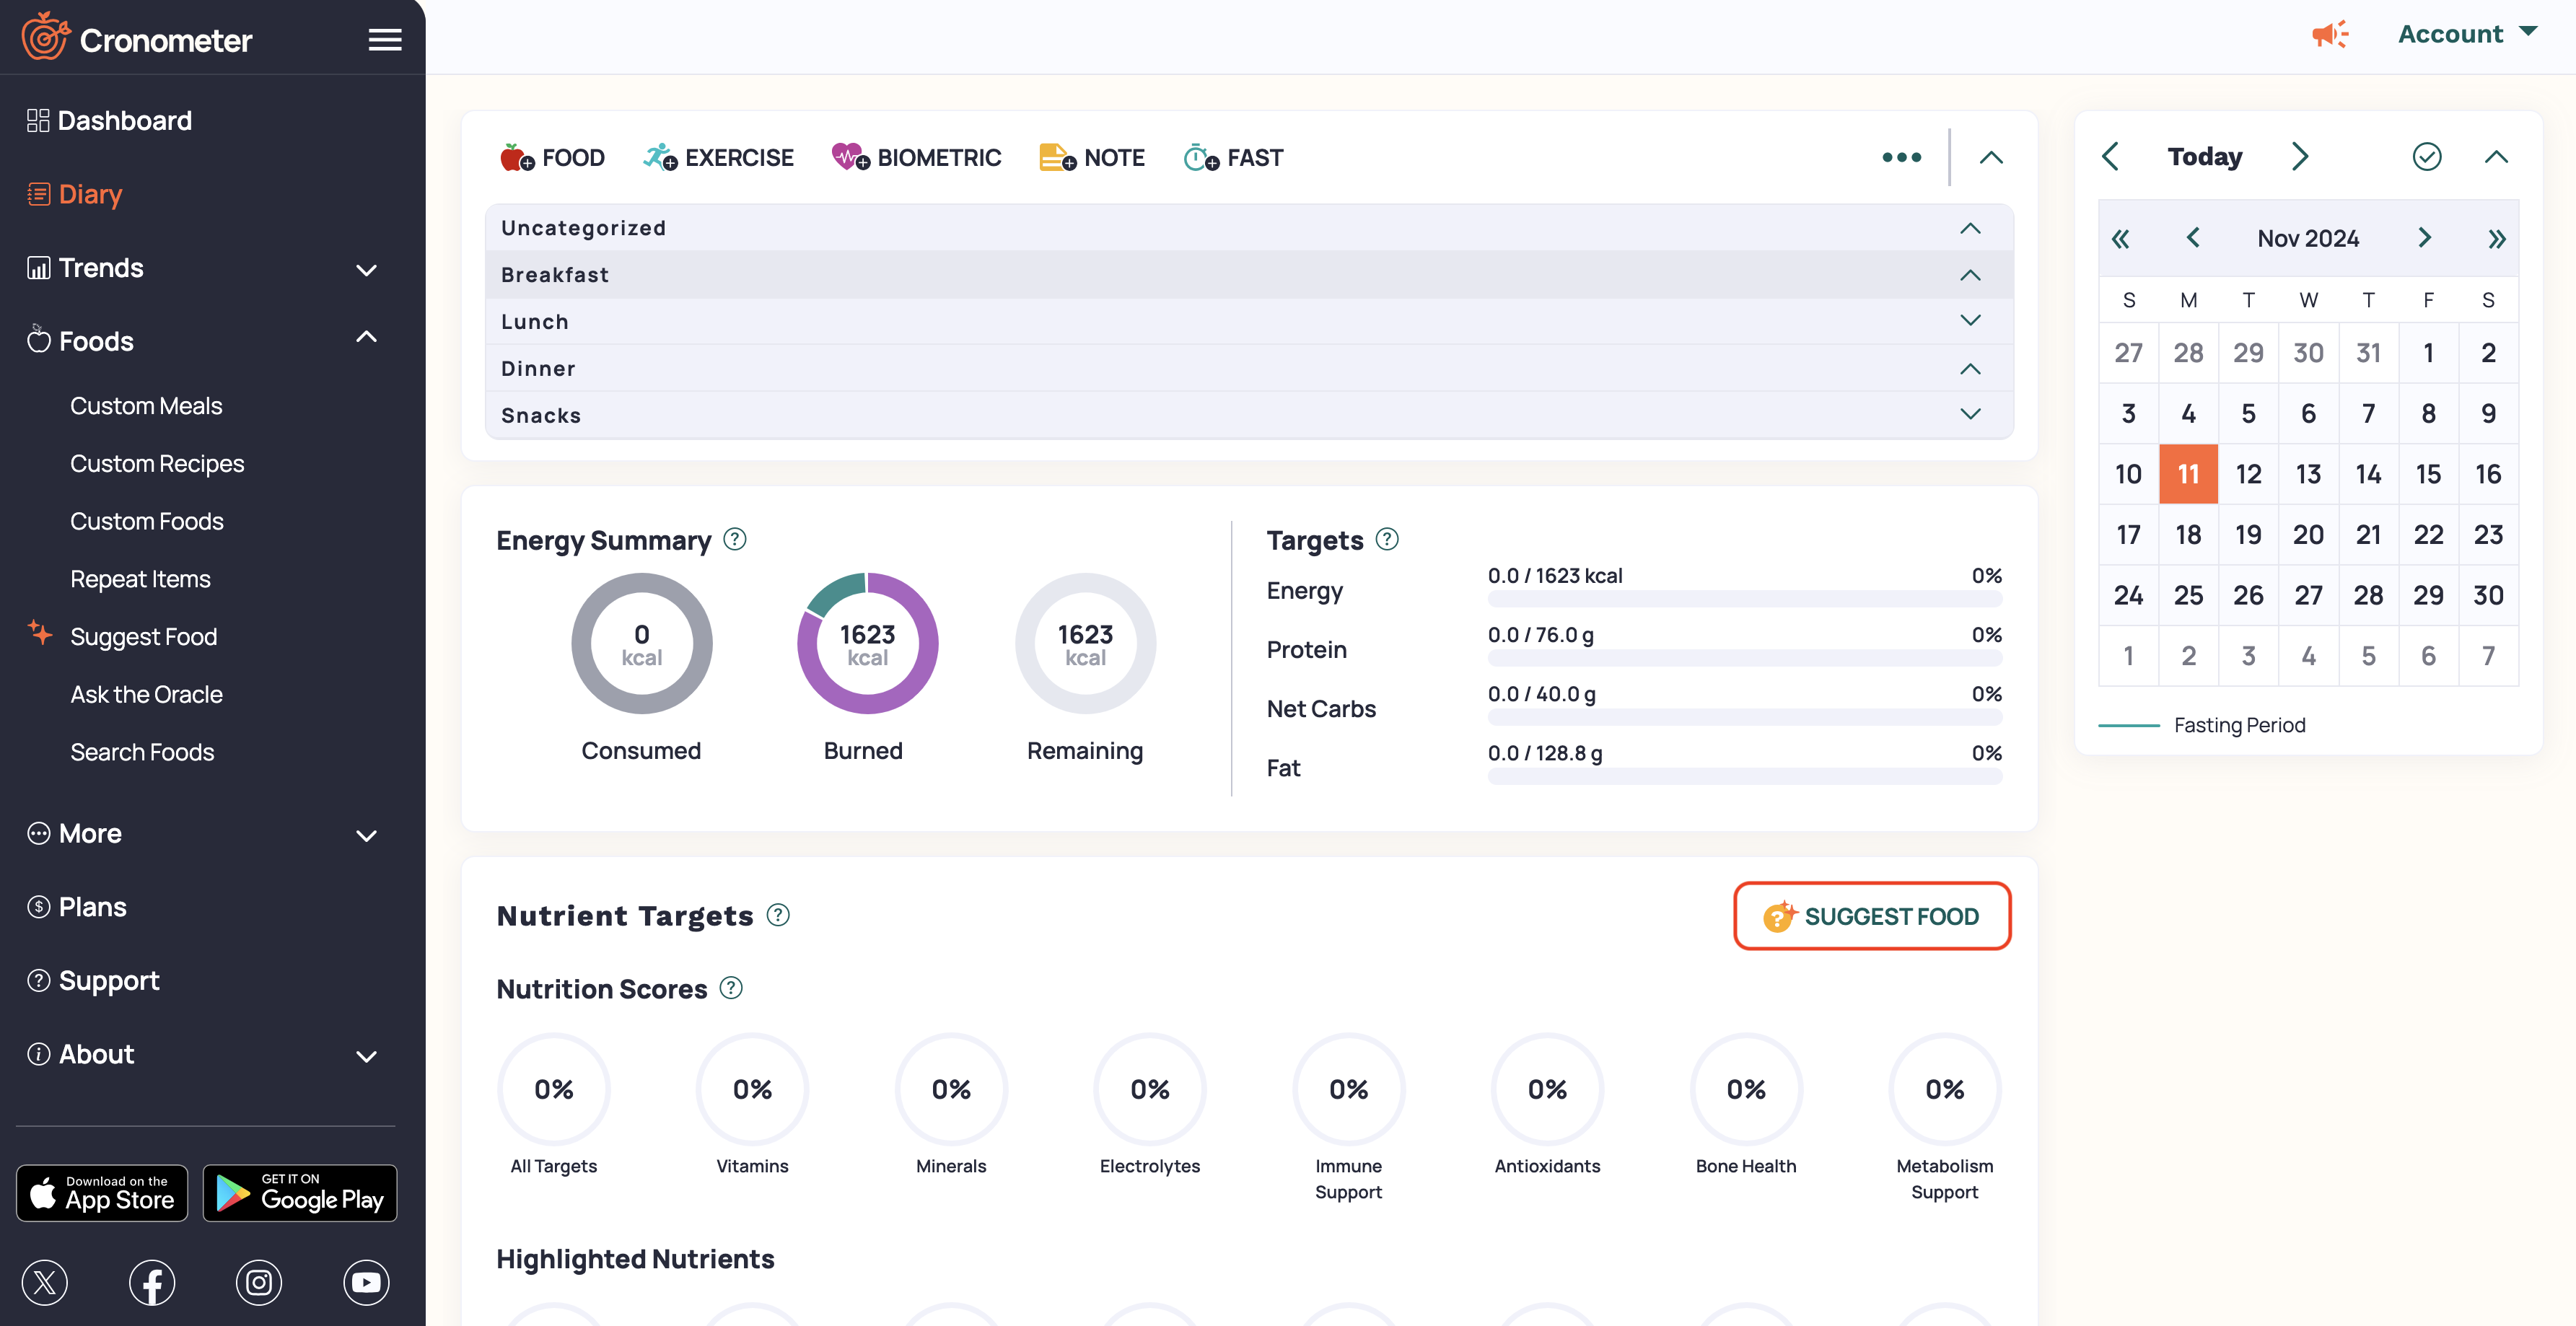2576x1326 pixels.
Task: Expand the More sidebar section
Action: click(366, 836)
